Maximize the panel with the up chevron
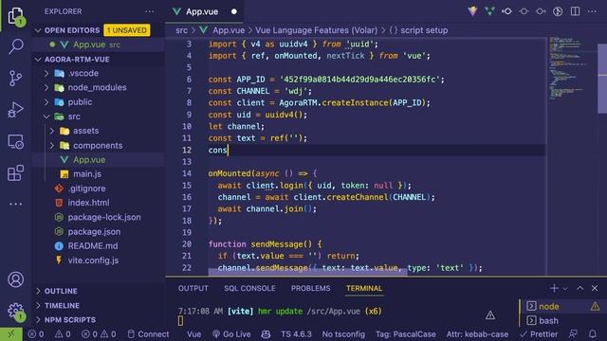Screen dimensions: 607x341 click(579, 288)
